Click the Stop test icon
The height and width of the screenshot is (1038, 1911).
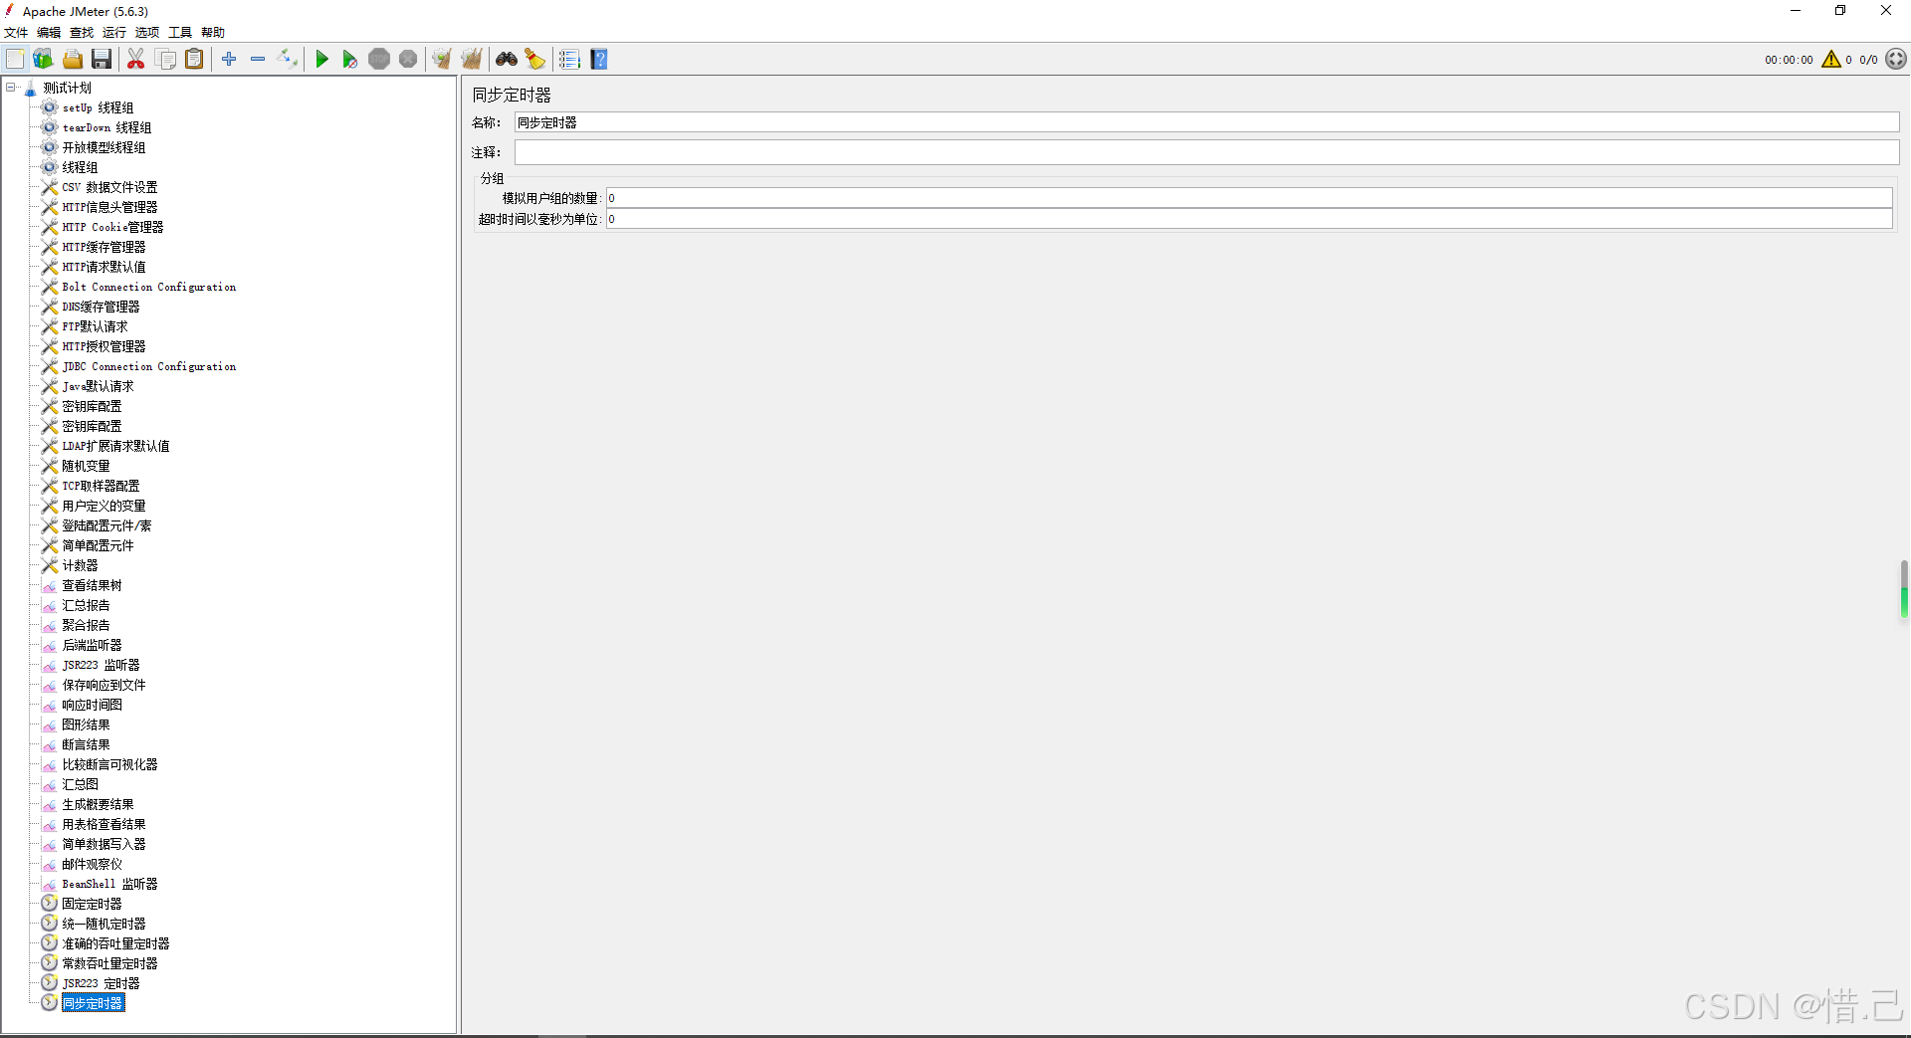point(379,60)
